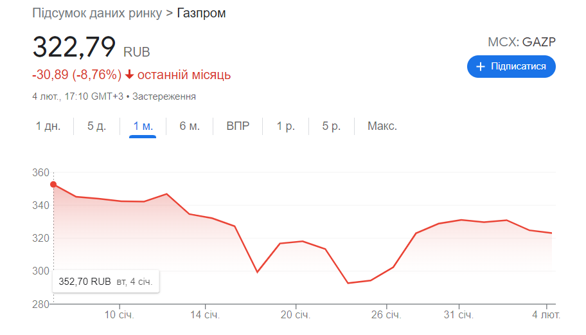586x335 pixels.
Task: Click the 31 січ. date label on axis
Action: tap(459, 315)
